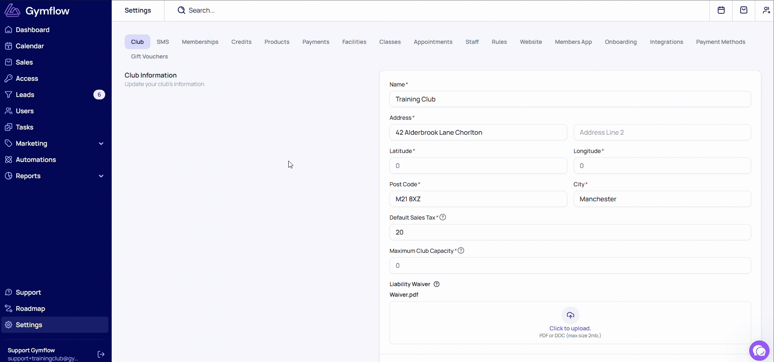Click the shopping bag icon in header
The height and width of the screenshot is (362, 774).
(x=744, y=10)
